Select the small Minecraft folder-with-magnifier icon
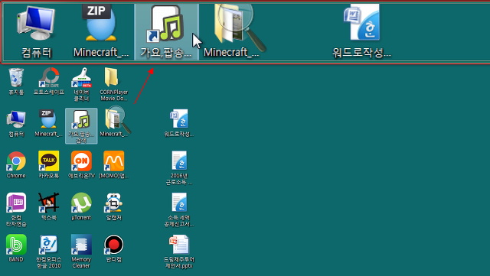 [x=114, y=122]
